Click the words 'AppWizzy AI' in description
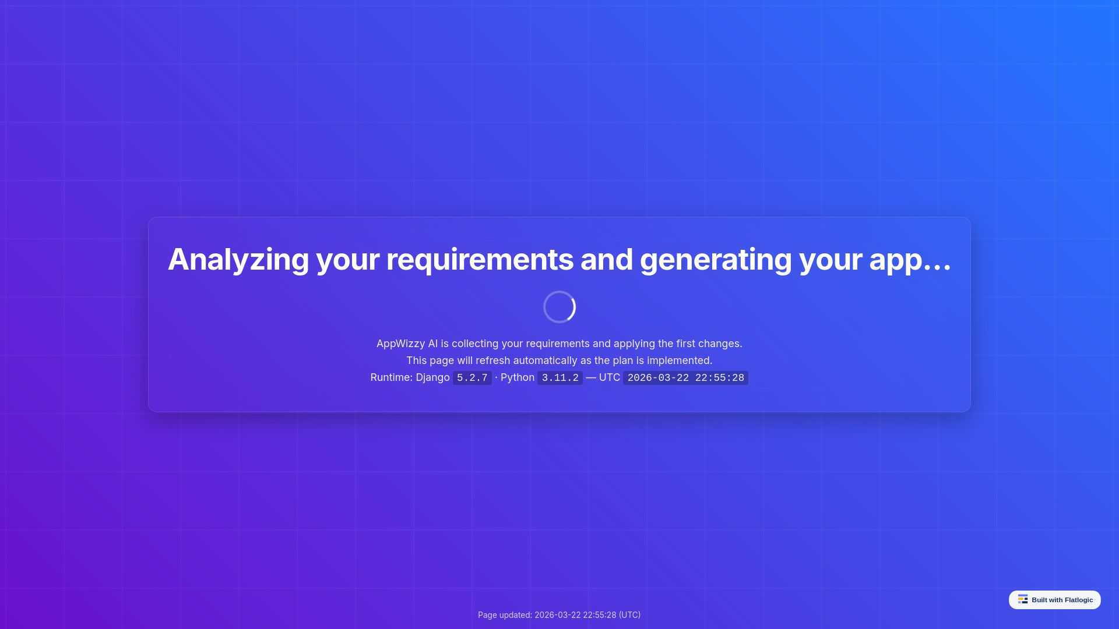 point(407,344)
